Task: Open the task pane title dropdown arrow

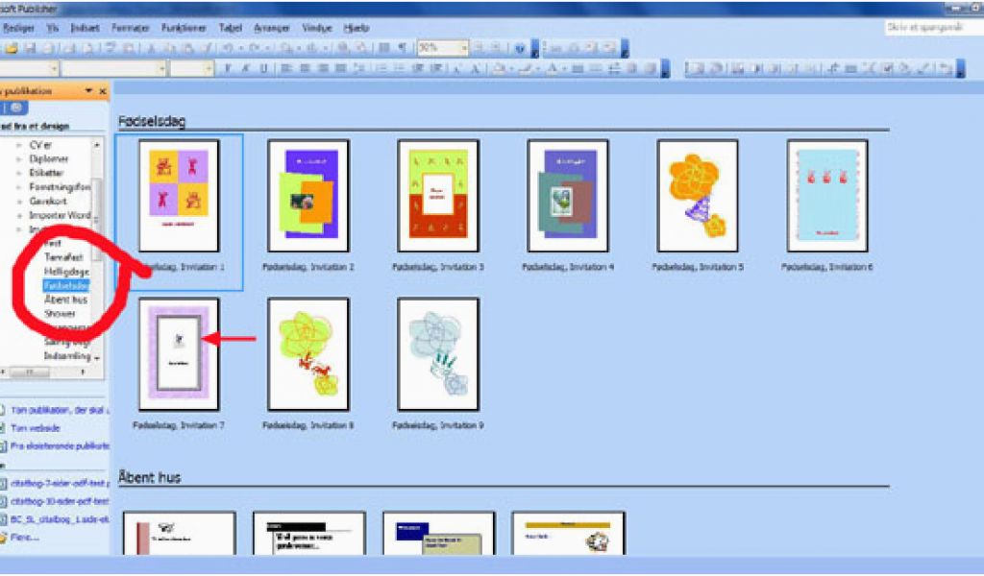Action: [89, 91]
